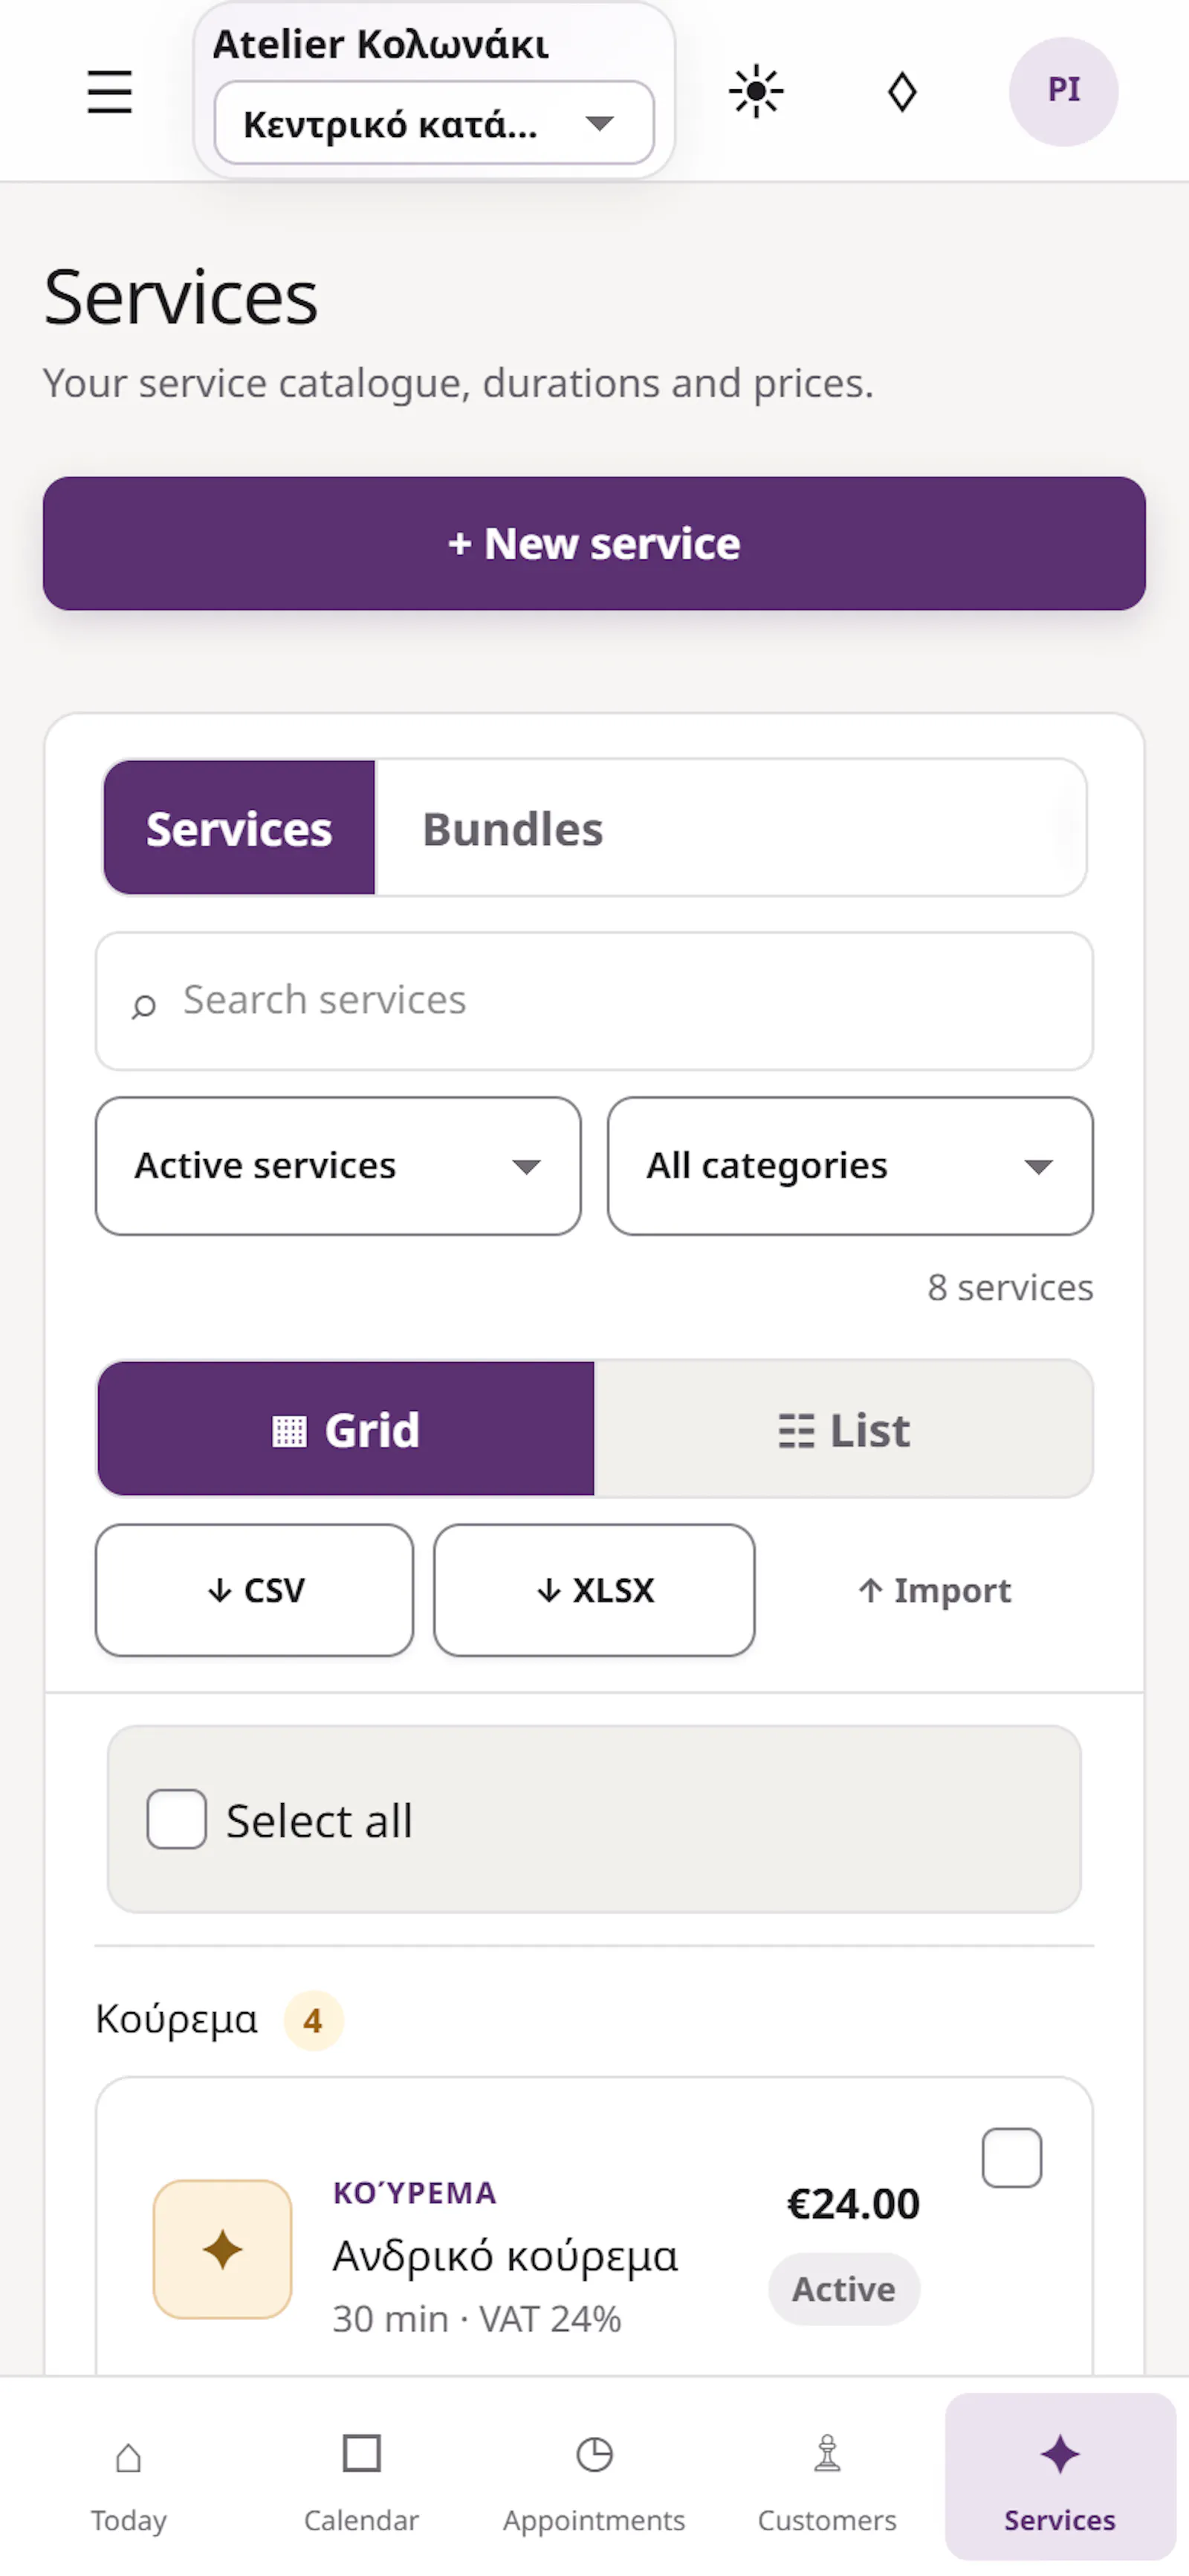The image size is (1189, 2576).
Task: Select the Services tab in the bottom bar
Action: coord(1060,2475)
